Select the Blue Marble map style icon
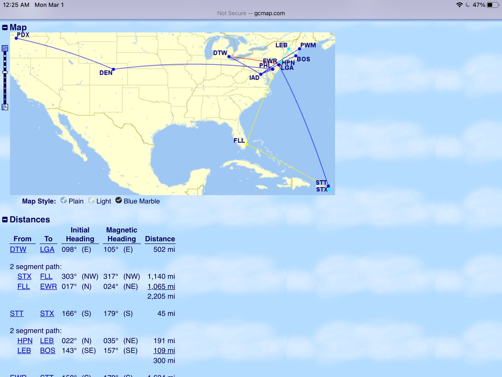 [x=118, y=201]
